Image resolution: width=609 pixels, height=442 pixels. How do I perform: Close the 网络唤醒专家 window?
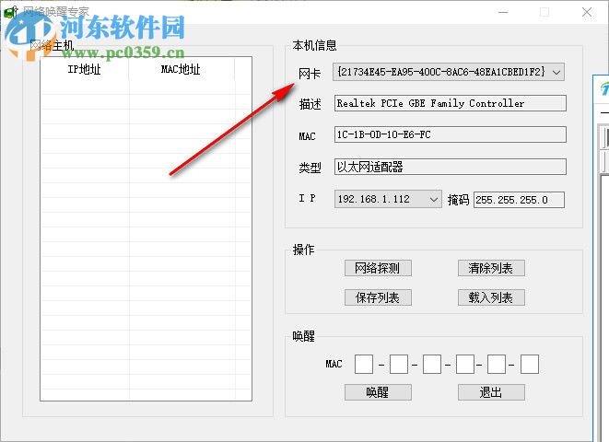pyautogui.click(x=587, y=12)
